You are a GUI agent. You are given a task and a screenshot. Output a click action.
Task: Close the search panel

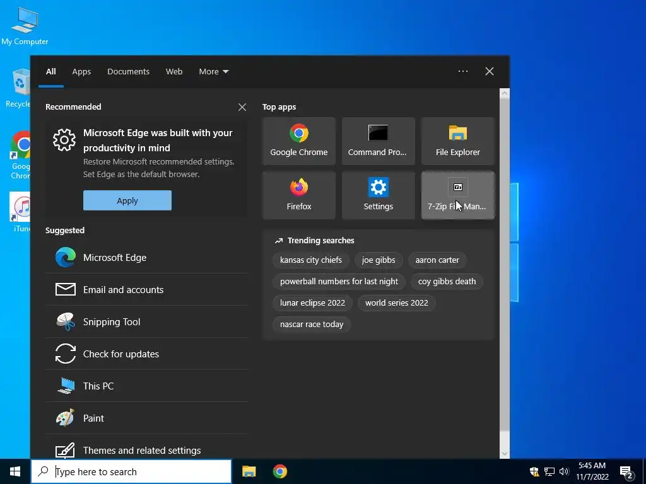click(490, 72)
